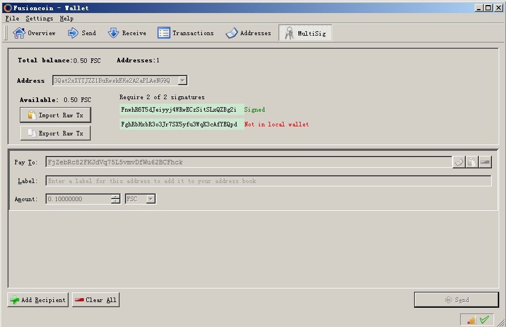Open the Help menu
Screen dimensions: 506x327
pos(66,18)
